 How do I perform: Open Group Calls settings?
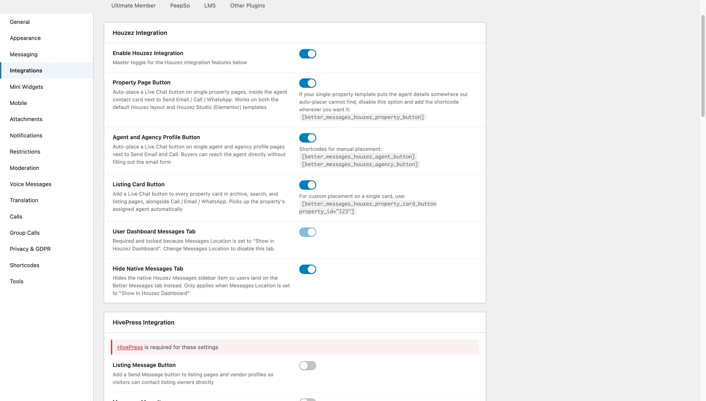(x=47, y=233)
